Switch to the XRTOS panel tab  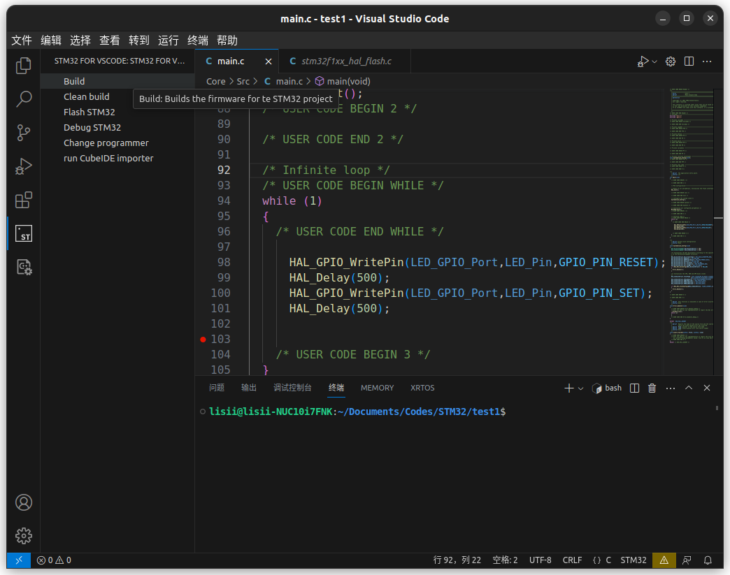422,388
